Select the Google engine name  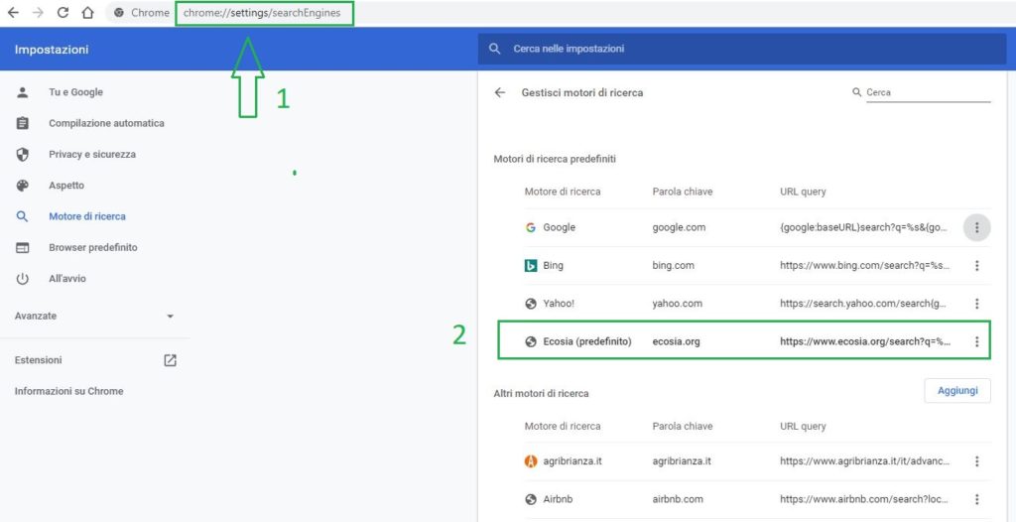pyautogui.click(x=560, y=227)
